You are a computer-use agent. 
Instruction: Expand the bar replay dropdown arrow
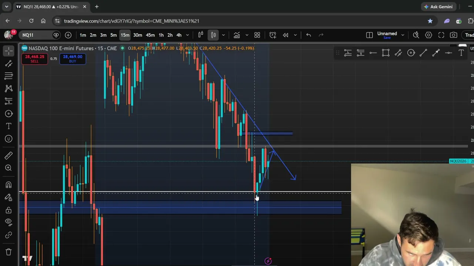pyautogui.click(x=295, y=35)
